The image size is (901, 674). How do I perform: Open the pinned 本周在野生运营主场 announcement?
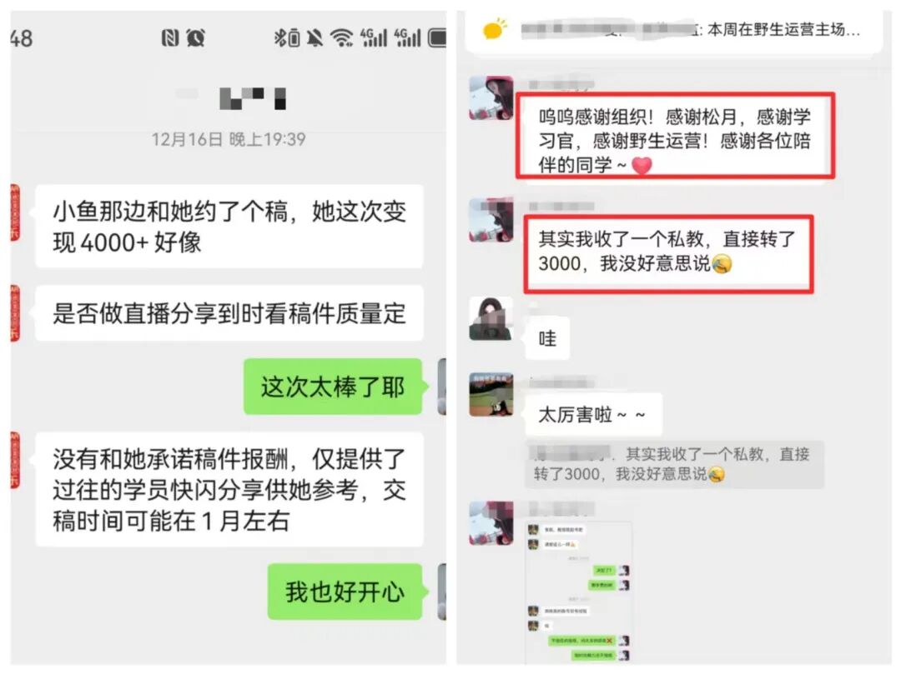[x=672, y=30]
